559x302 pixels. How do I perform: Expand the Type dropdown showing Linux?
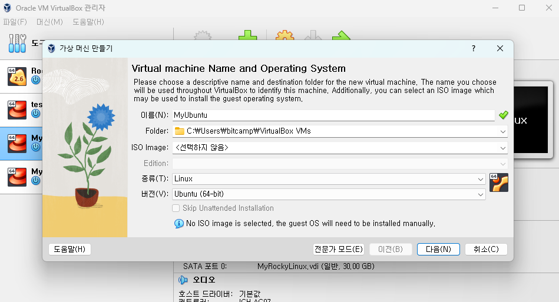point(481,179)
